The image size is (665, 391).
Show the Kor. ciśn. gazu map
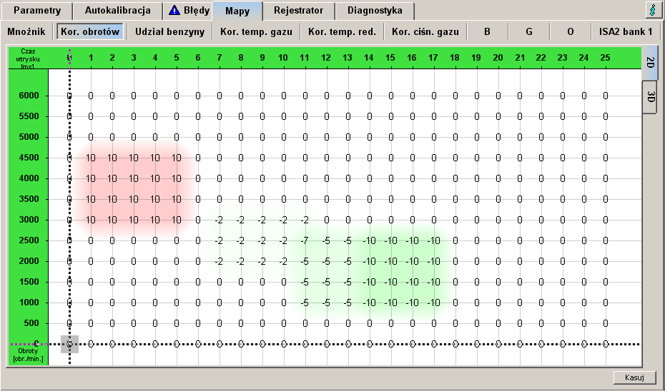point(425,31)
